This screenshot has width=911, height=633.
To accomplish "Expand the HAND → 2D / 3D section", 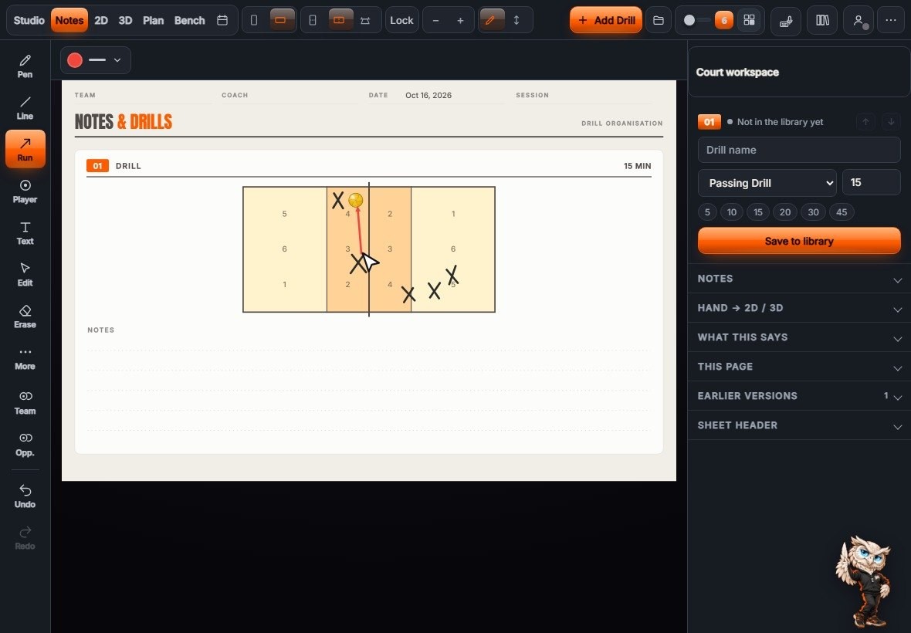I will (x=800, y=308).
